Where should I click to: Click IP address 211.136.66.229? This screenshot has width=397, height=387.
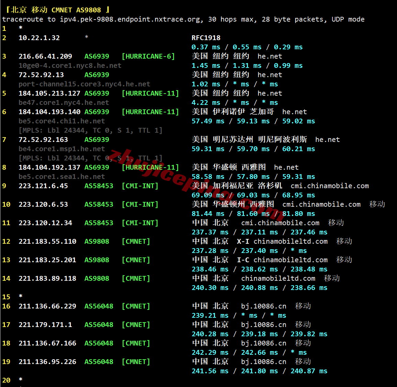[47, 306]
